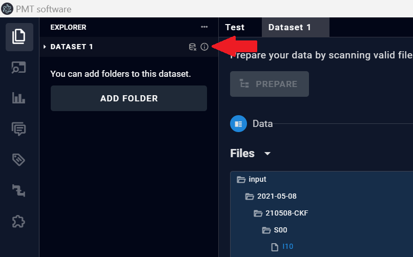
Task: Collapse the 210508-CKF folder
Action: [x=258, y=213]
